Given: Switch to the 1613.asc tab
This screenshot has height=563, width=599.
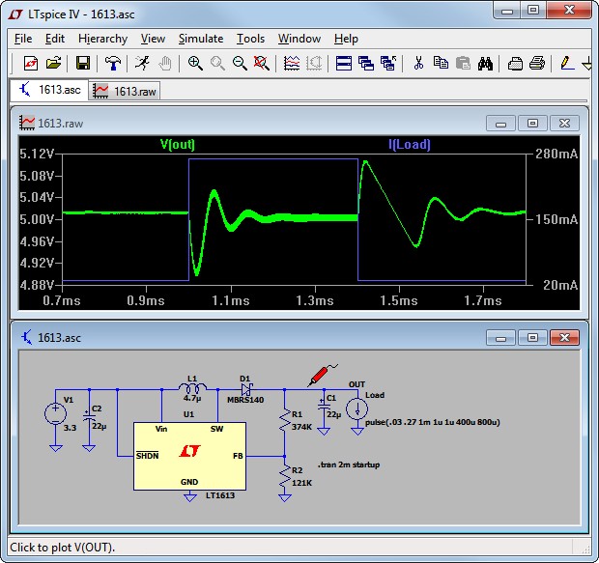Looking at the screenshot, I should click(49, 90).
